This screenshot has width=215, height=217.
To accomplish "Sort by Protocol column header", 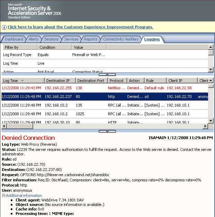I will point(117,81).
